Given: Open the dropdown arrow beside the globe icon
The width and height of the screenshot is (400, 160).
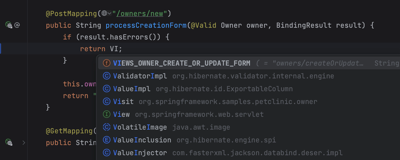Looking at the screenshot, I should pos(109,13).
